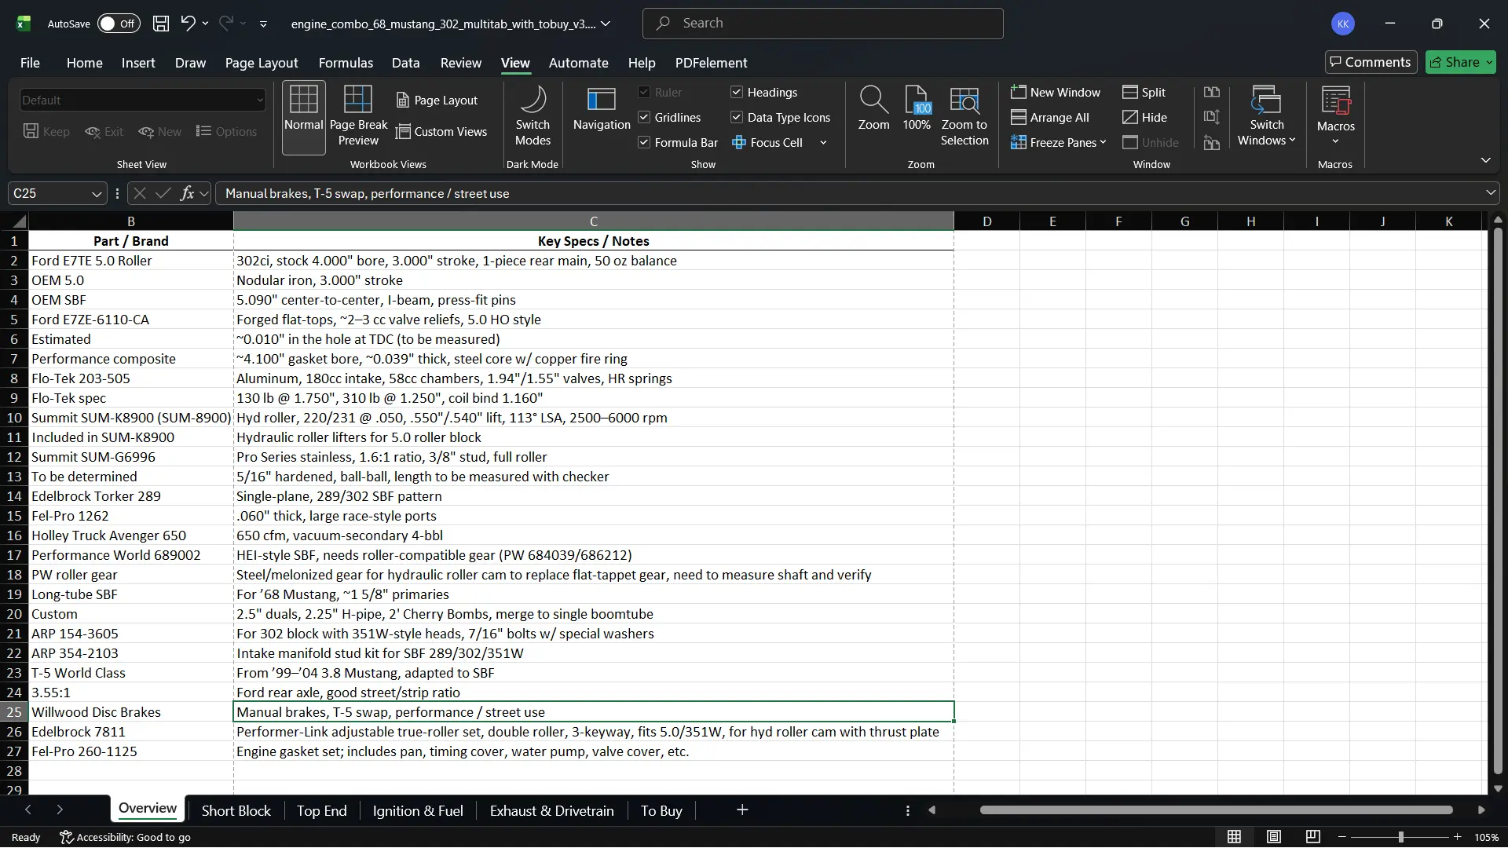The width and height of the screenshot is (1508, 848).
Task: Add a new sheet
Action: coord(742,810)
